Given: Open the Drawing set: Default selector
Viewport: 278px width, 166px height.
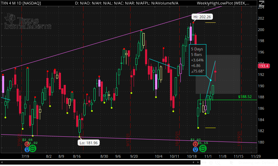Looking at the screenshot, I should 257,163.
